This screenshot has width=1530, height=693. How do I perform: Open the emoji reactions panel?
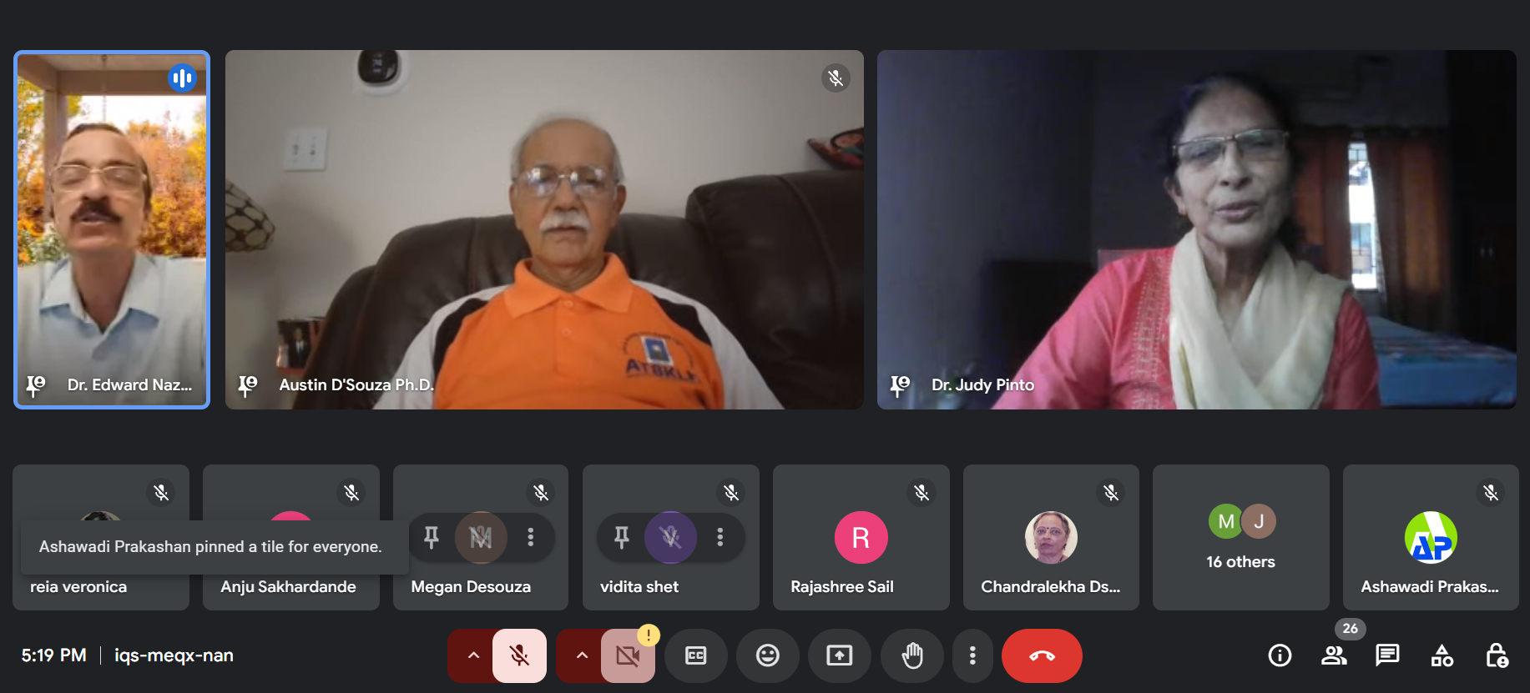(x=767, y=655)
